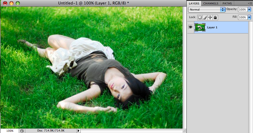
Task: Toggle lock image pixels brush icon
Action: tap(205, 17)
